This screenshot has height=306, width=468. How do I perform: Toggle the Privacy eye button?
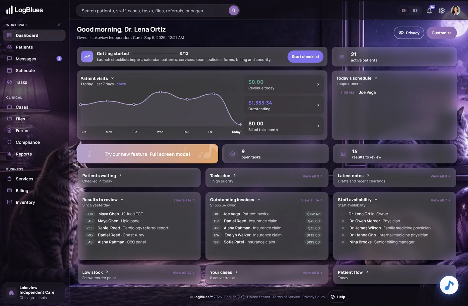point(409,33)
